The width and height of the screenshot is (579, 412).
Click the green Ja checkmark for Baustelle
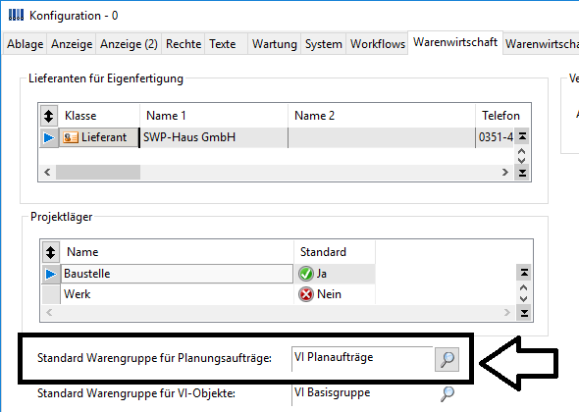pyautogui.click(x=306, y=274)
